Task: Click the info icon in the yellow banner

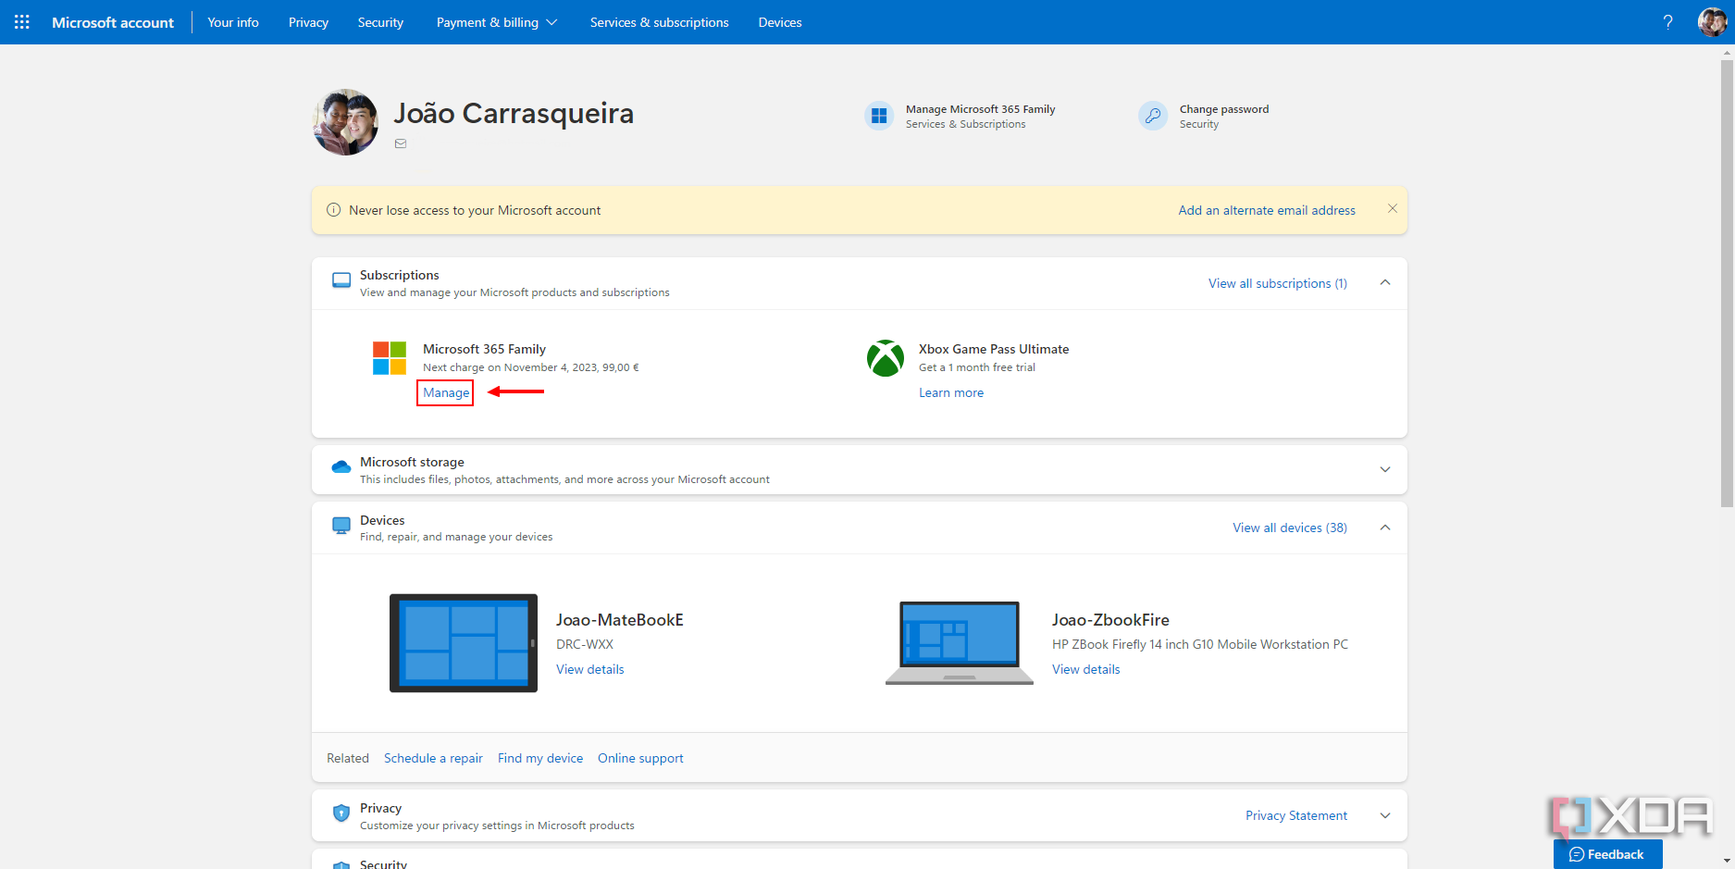Action: coord(334,210)
